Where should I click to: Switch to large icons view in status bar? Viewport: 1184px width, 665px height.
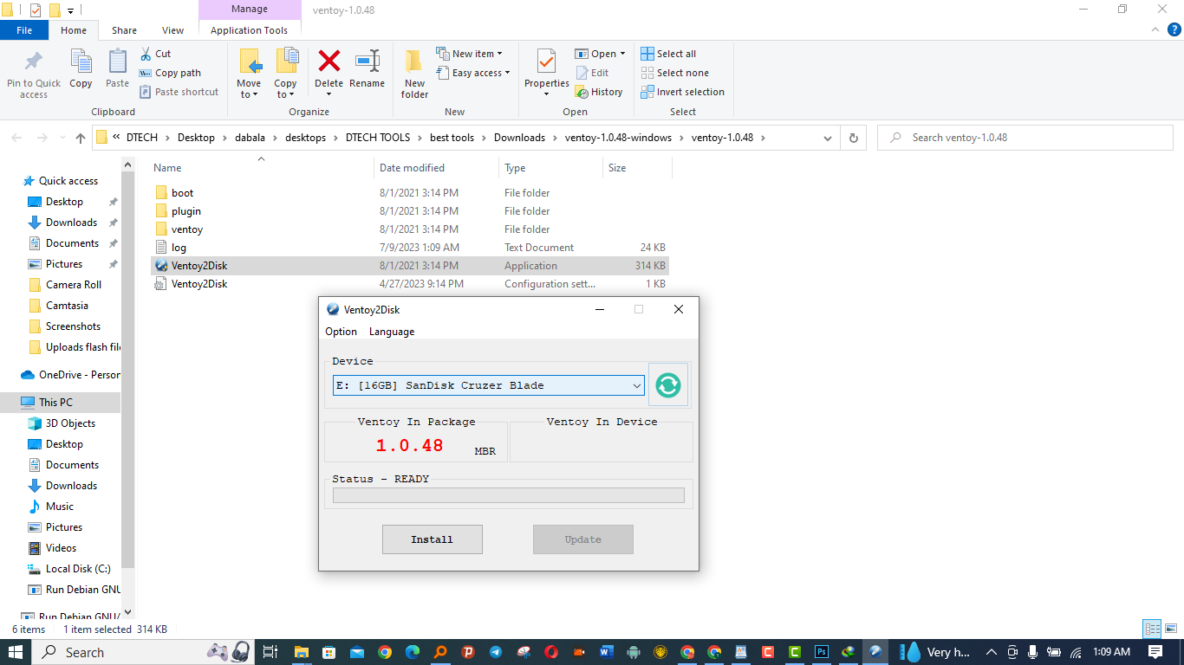coord(1170,629)
